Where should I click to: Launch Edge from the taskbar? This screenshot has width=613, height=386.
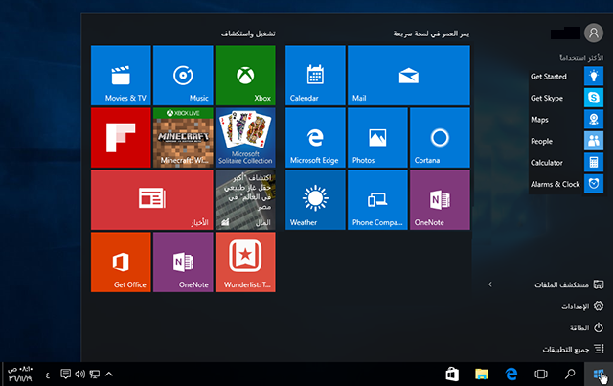coord(511,375)
